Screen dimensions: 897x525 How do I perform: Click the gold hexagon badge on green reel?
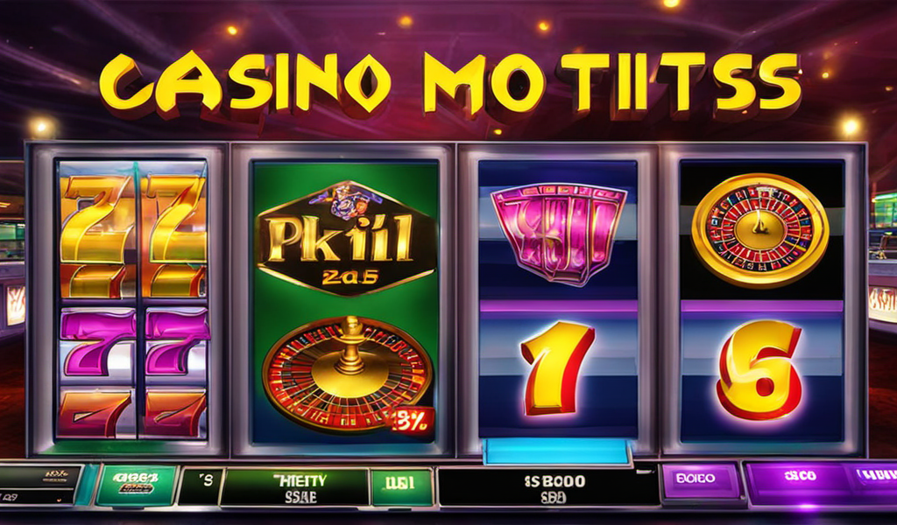[344, 238]
